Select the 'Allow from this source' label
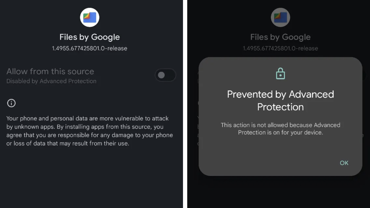The image size is (370, 208). tap(50, 71)
